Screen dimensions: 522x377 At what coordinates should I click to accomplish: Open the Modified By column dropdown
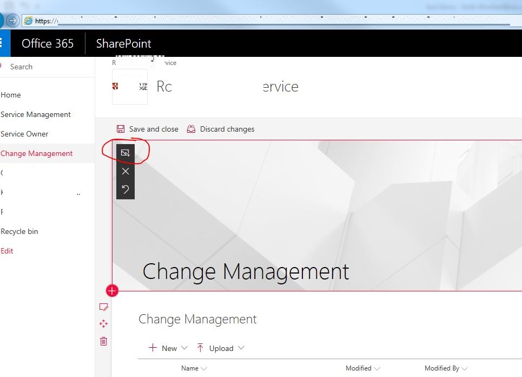[x=465, y=369]
